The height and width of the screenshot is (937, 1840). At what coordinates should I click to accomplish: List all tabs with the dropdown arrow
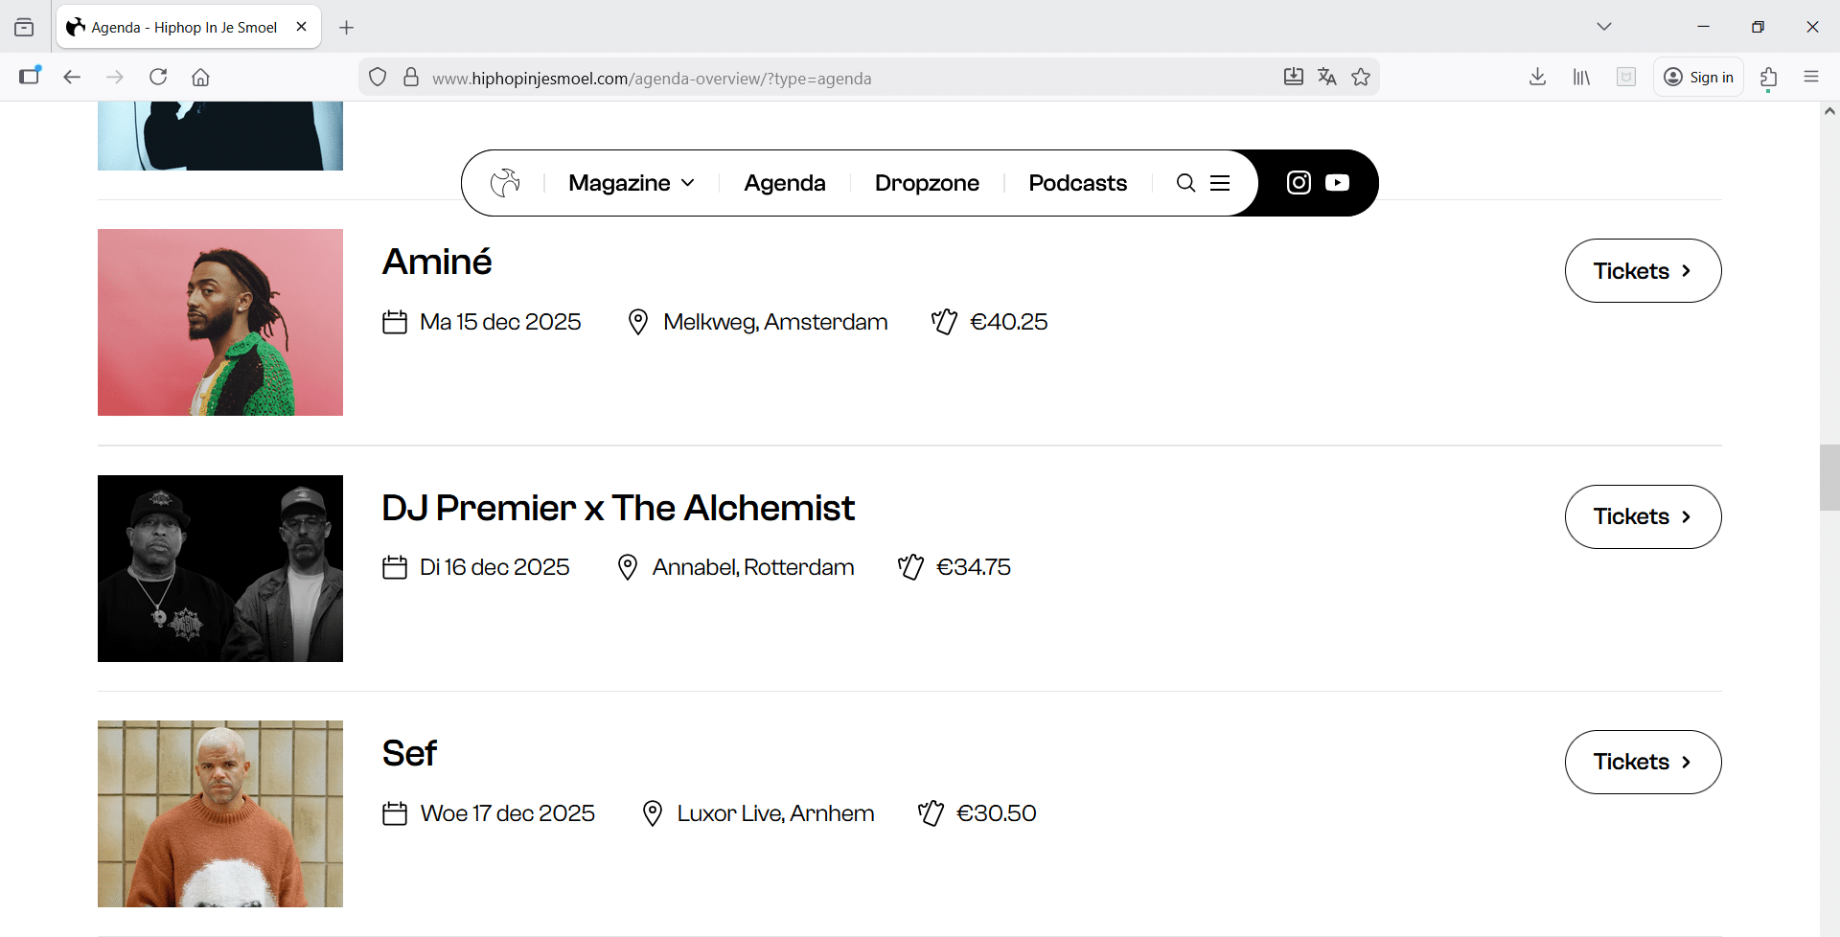[1604, 27]
